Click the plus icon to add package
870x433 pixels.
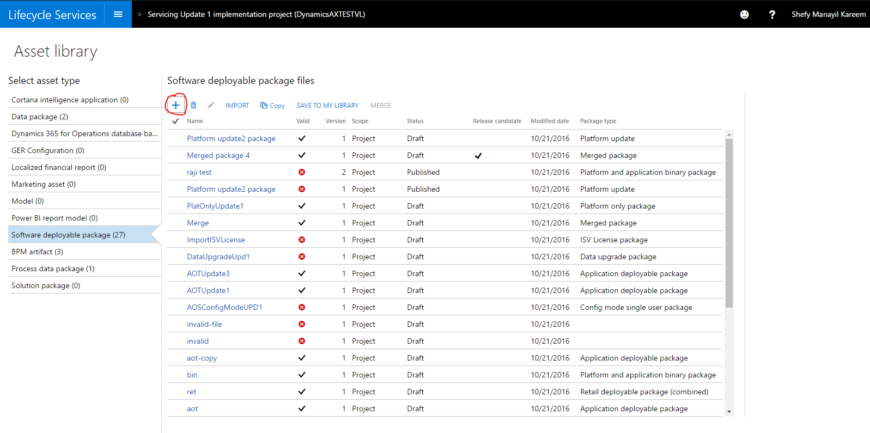pyautogui.click(x=175, y=105)
